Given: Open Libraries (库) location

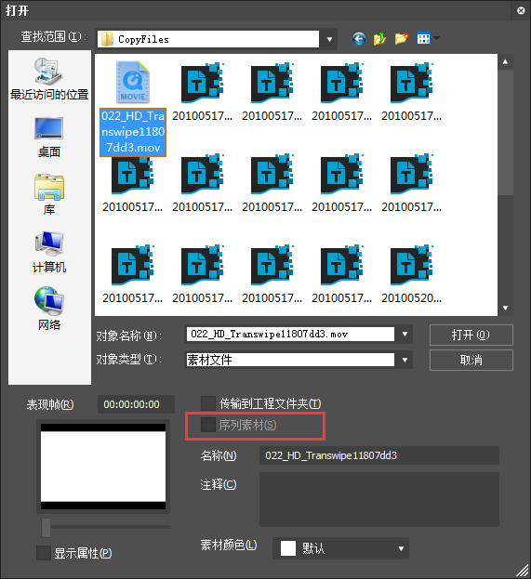Looking at the screenshot, I should [49, 194].
